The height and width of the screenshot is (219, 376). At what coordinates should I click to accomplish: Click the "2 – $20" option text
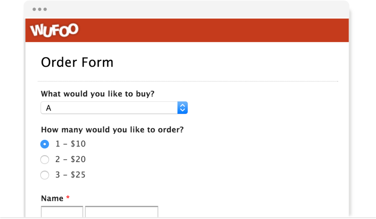(x=70, y=160)
